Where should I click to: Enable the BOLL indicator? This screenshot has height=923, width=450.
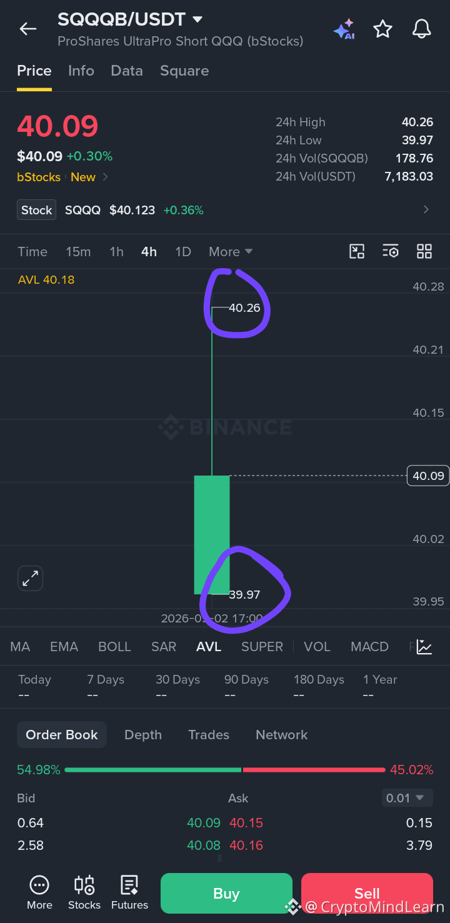tap(114, 647)
